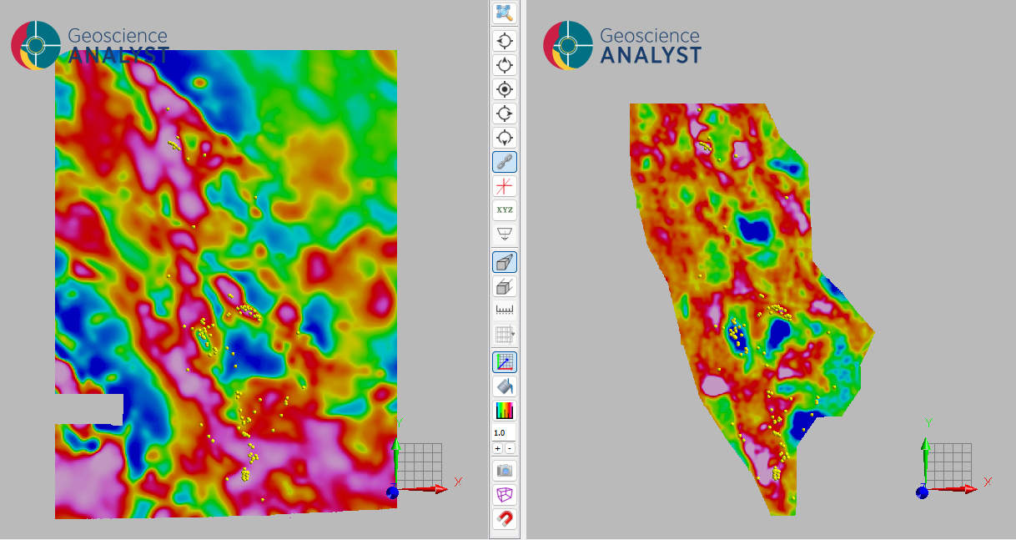The height and width of the screenshot is (540, 1016).
Task: Select the look east view button
Action: pyautogui.click(x=505, y=114)
